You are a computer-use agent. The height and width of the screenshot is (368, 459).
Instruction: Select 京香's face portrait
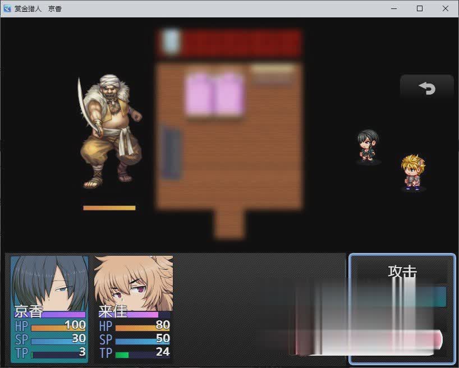(x=49, y=280)
